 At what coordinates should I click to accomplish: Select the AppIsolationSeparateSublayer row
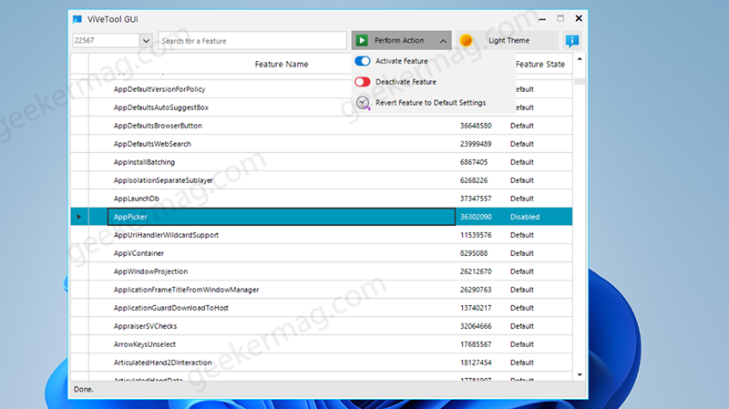(322, 180)
